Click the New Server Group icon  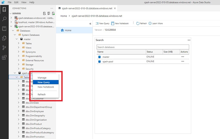click(x=49, y=13)
